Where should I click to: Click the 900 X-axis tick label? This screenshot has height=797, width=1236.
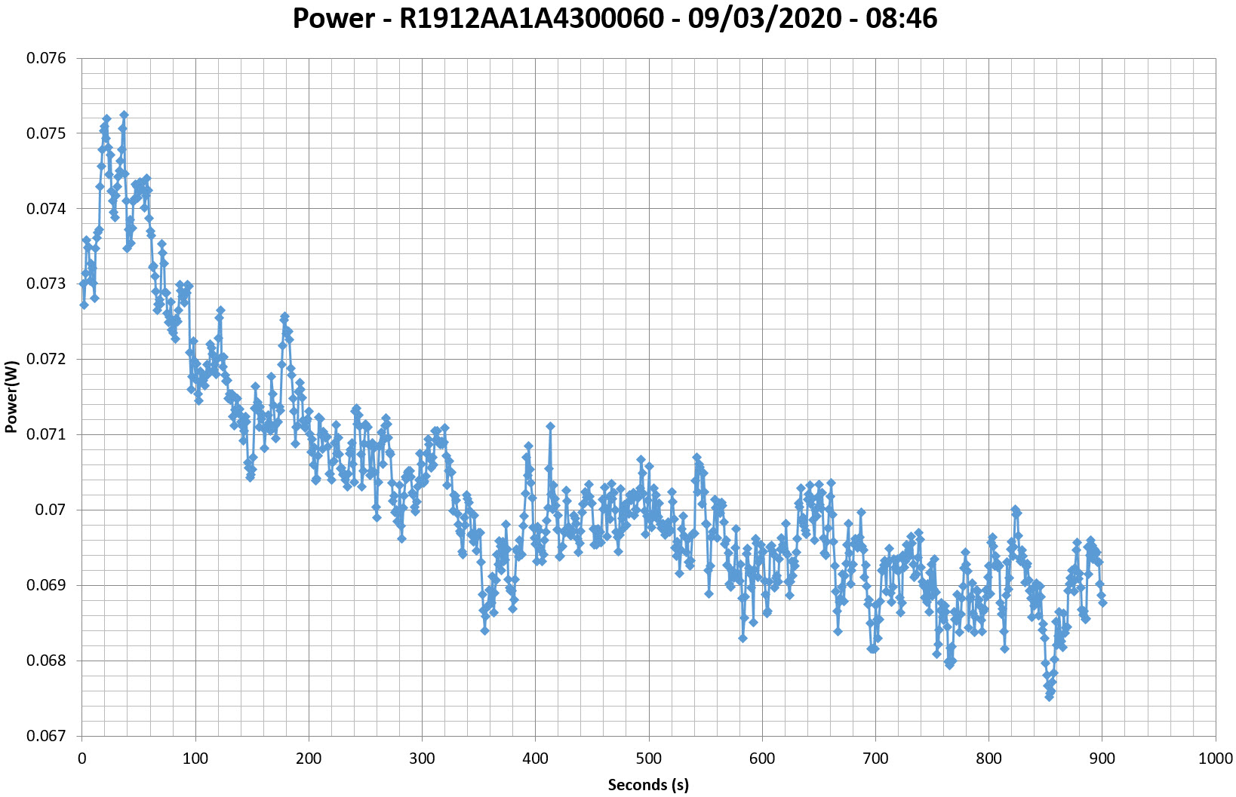pyautogui.click(x=1102, y=759)
